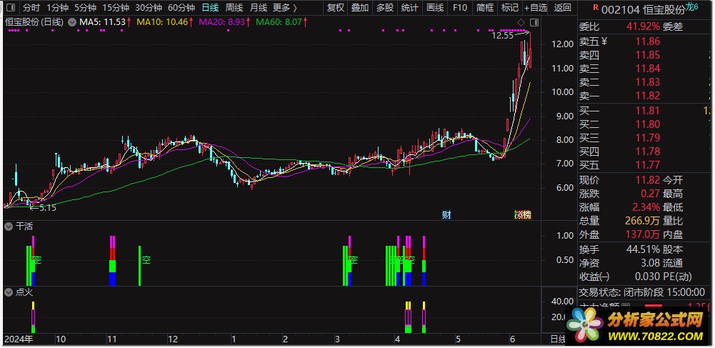Click the 买一 price 11.81
The image size is (715, 348).
point(648,110)
